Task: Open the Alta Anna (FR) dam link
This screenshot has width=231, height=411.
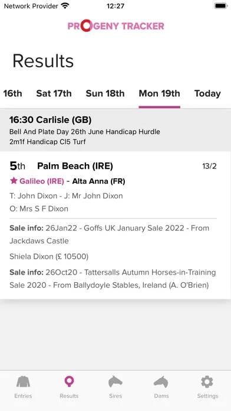Action: pos(98,181)
